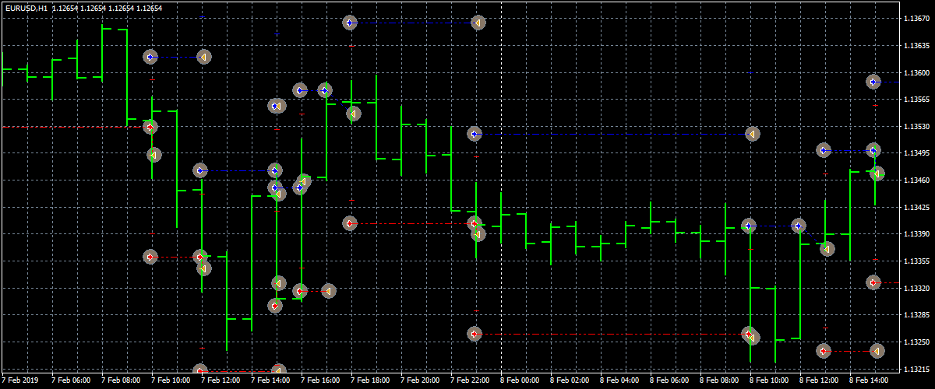Select the 1.13635 price axis label
935x389 pixels.
[917, 46]
